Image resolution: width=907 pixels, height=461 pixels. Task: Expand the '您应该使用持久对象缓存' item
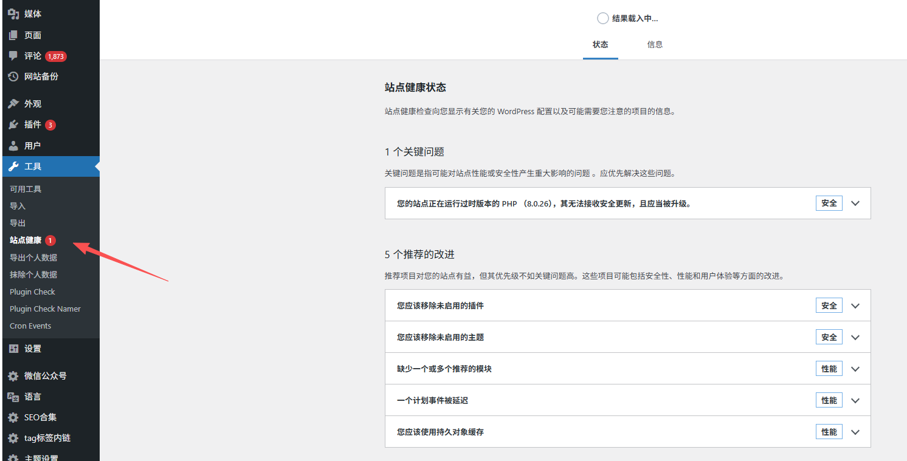(x=855, y=431)
